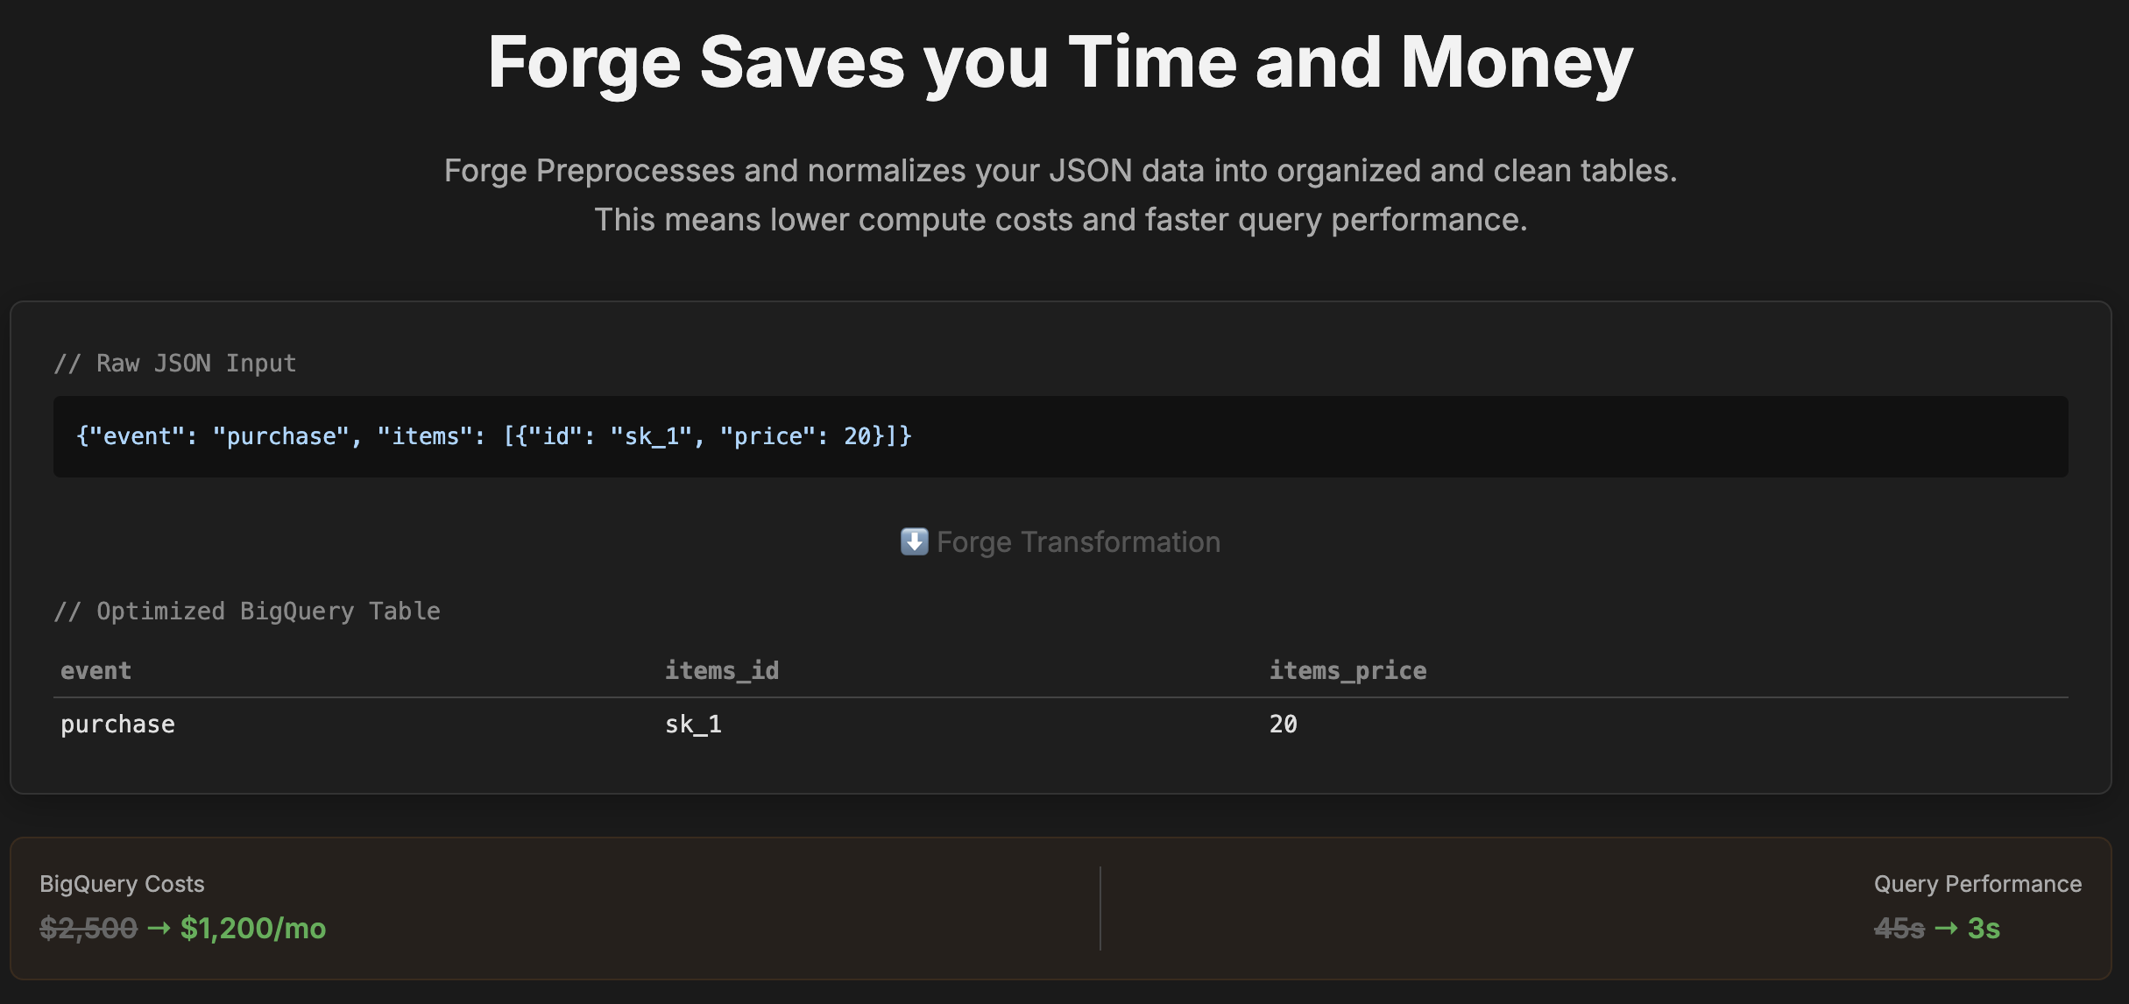Select the 'purchase' table cell
Screen dimensions: 2129x1004
click(117, 725)
